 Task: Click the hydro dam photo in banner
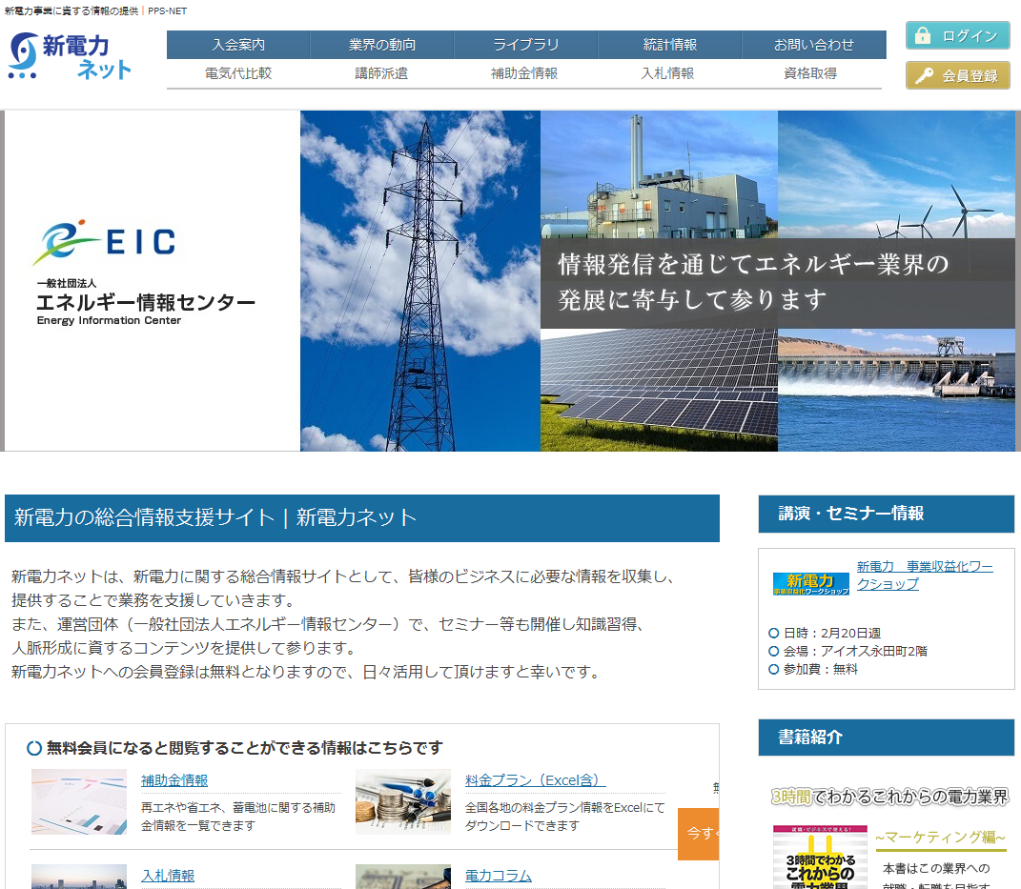coord(896,390)
